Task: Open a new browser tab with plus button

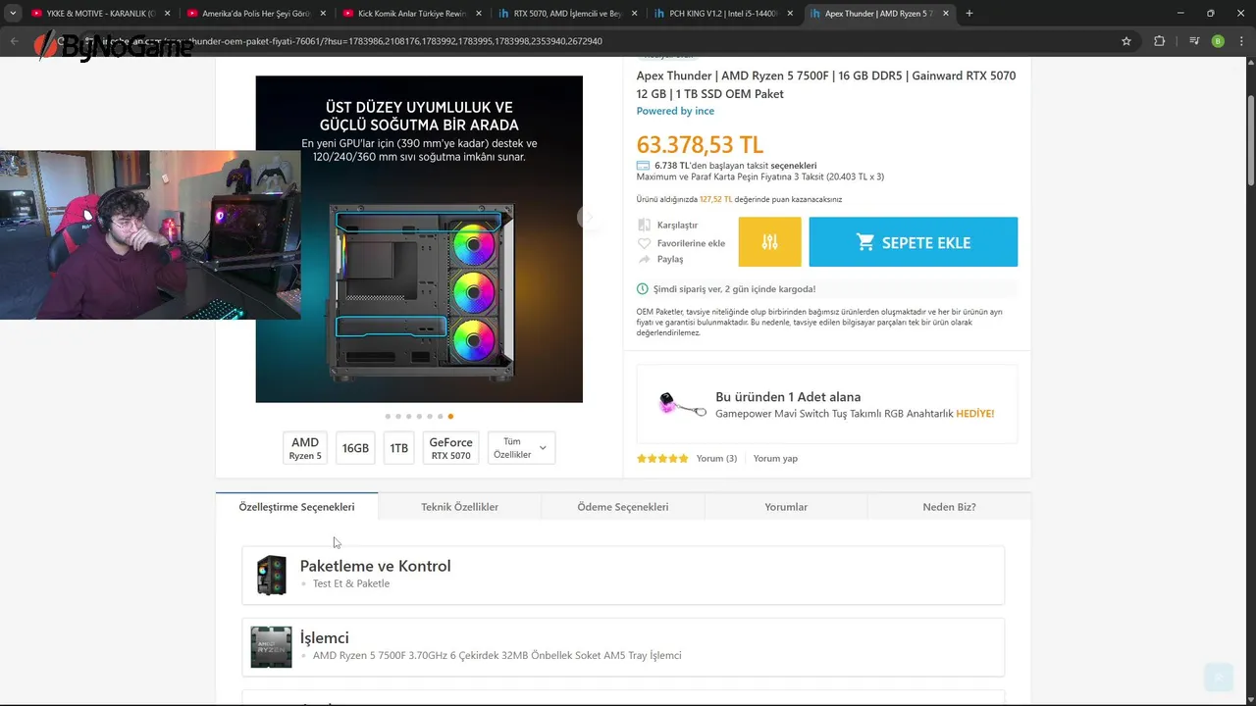Action: tap(969, 14)
